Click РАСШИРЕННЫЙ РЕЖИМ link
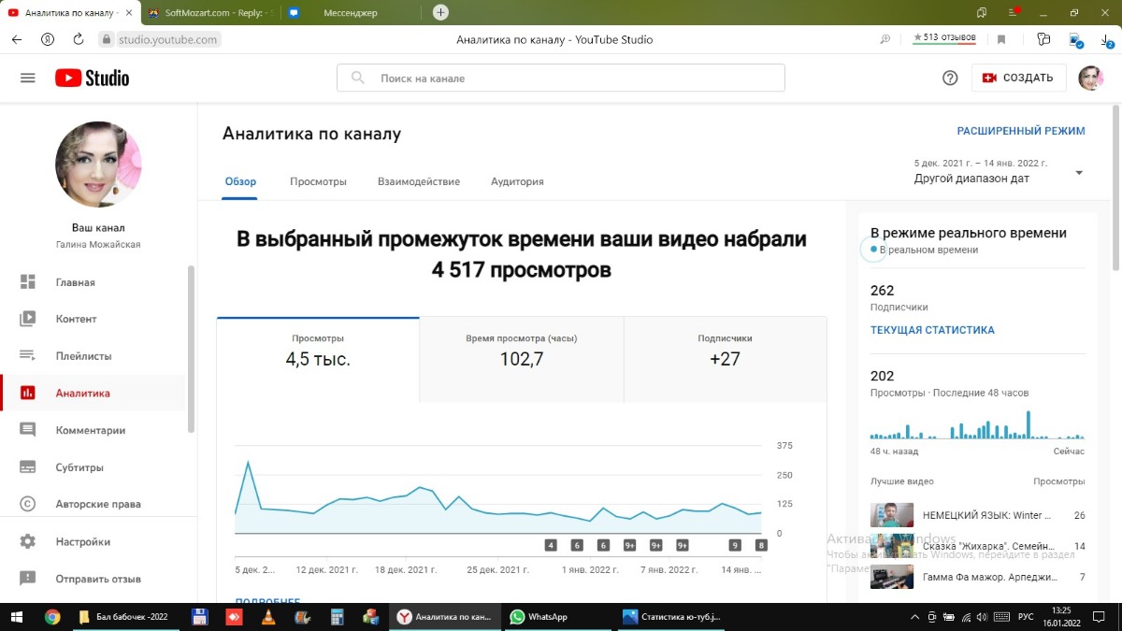Image resolution: width=1122 pixels, height=631 pixels. pos(1021,131)
